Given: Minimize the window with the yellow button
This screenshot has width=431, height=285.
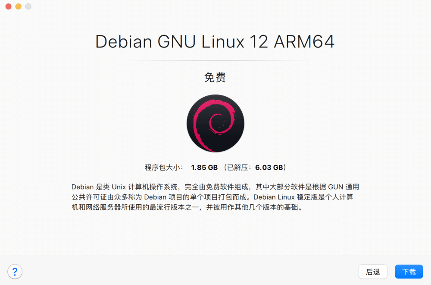Looking at the screenshot, I should 19,6.
